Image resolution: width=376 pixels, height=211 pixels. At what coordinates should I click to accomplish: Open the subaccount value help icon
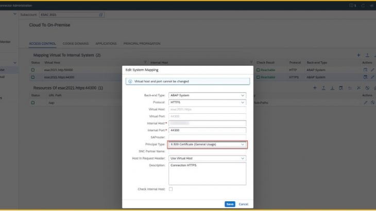click(101, 14)
